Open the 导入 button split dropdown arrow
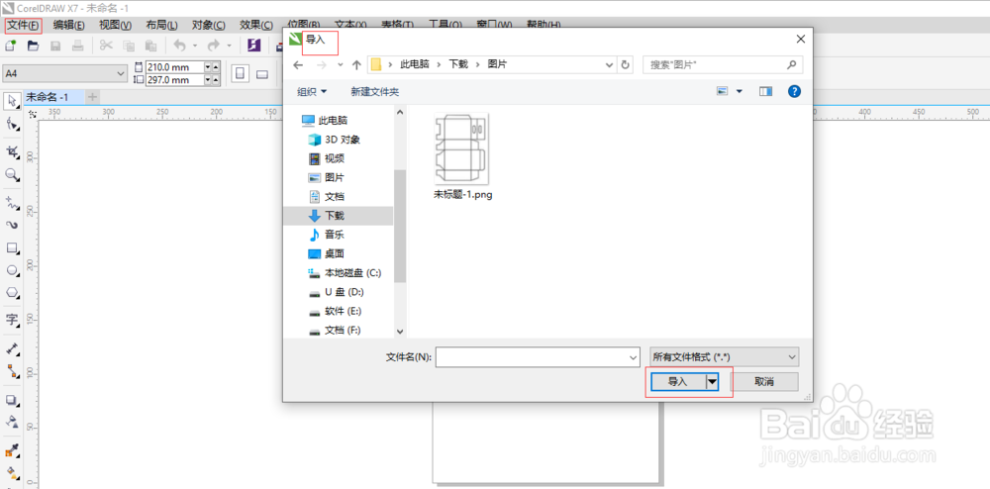Image resolution: width=990 pixels, height=489 pixels. point(712,381)
